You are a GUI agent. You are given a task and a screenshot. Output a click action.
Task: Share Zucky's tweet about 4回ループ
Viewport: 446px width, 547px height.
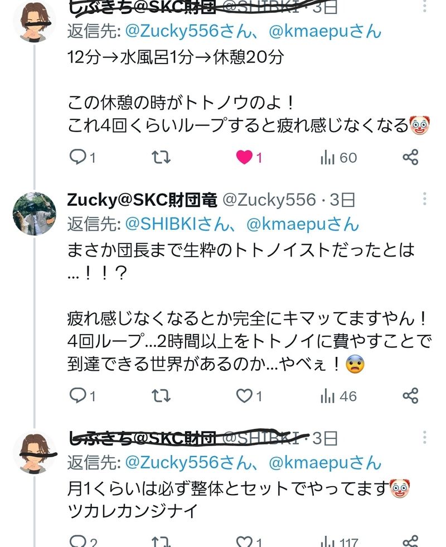410,396
